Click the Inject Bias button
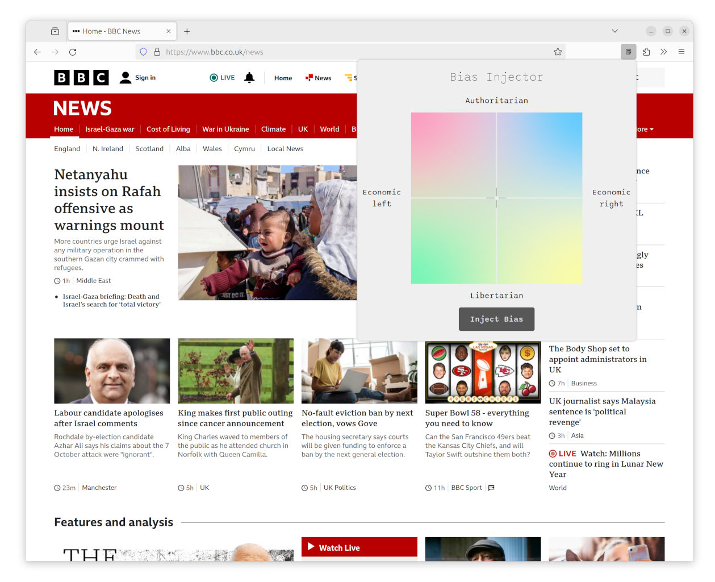The height and width of the screenshot is (582, 715). [x=496, y=319]
